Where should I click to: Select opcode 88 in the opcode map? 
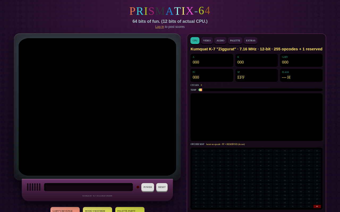pyautogui.click(x=261, y=180)
